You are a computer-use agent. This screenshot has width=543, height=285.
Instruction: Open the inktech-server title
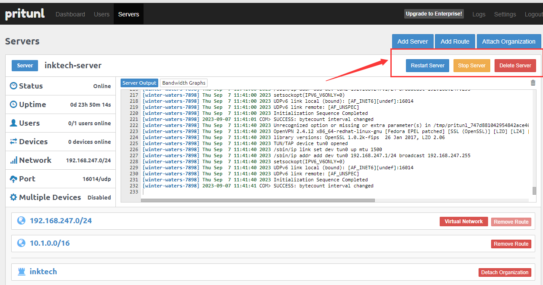point(73,66)
